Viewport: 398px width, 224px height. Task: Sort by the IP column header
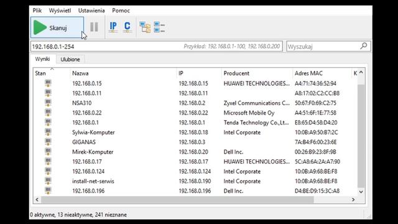tap(199, 73)
